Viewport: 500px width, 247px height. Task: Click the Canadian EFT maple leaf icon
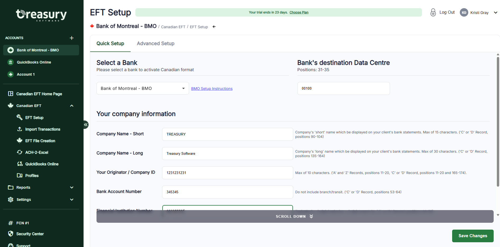point(11,106)
